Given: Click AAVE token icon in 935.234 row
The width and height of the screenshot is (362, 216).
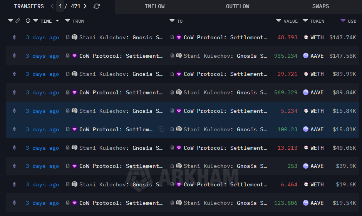Looking at the screenshot, I should click(306, 56).
